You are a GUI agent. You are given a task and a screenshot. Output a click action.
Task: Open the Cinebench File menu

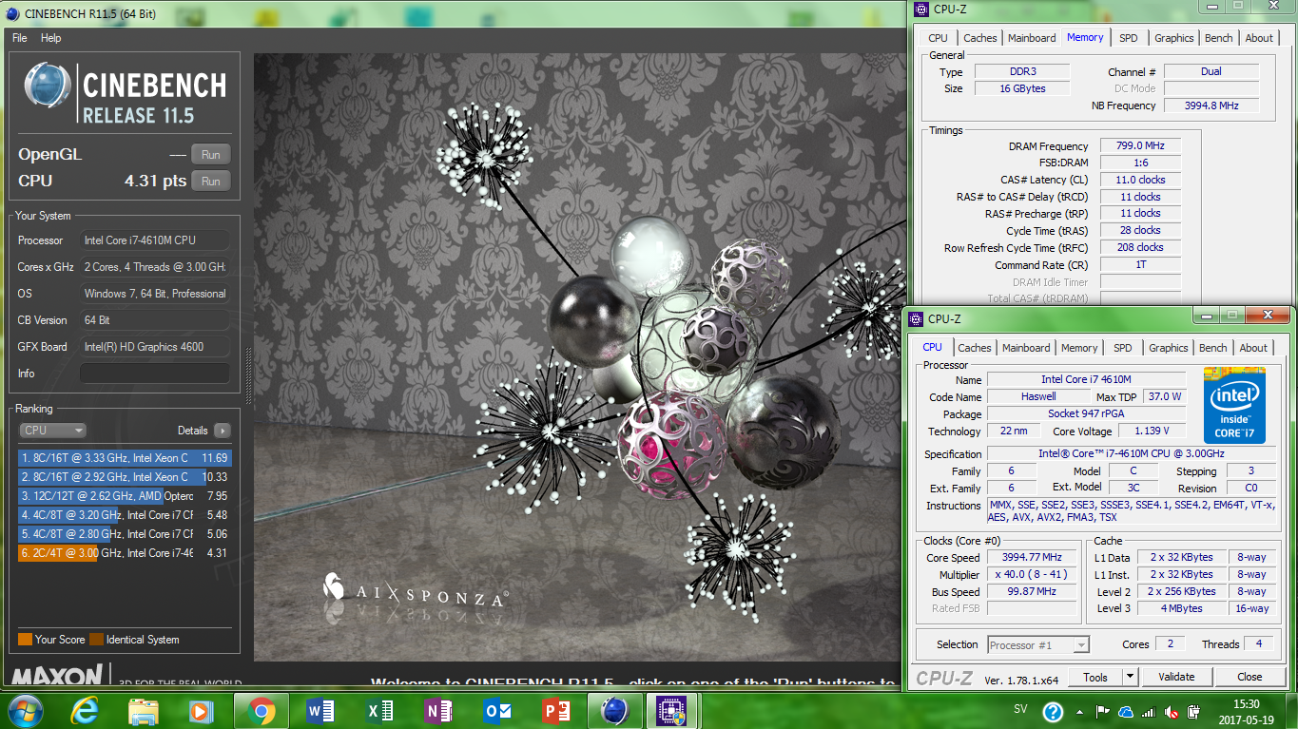tap(20, 38)
